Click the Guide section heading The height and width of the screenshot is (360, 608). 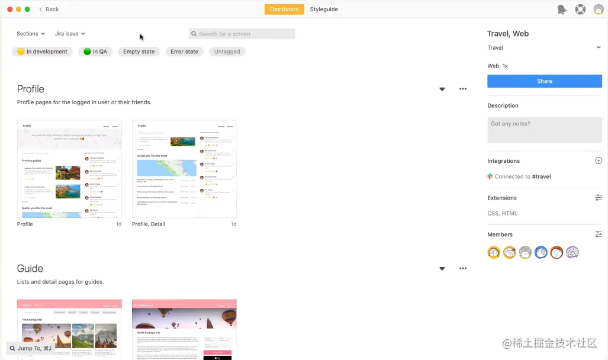click(30, 268)
